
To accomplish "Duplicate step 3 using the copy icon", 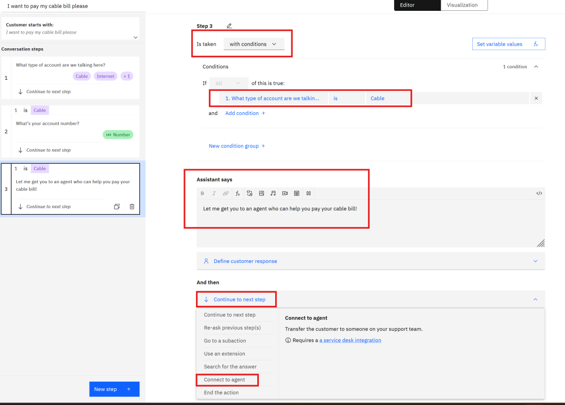I will tap(117, 207).
